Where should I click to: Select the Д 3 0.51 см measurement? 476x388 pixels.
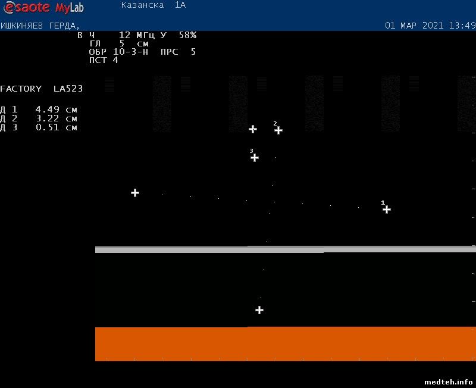(39, 127)
